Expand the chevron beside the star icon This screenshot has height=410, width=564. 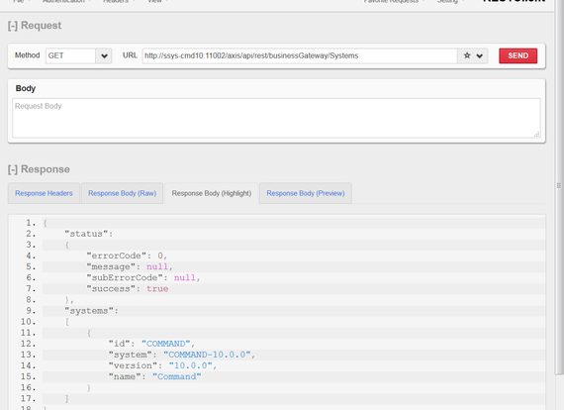pyautogui.click(x=480, y=55)
